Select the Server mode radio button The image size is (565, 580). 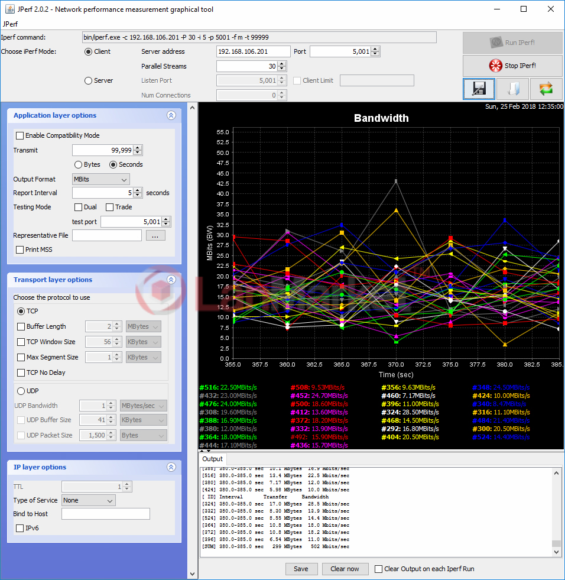tap(89, 80)
